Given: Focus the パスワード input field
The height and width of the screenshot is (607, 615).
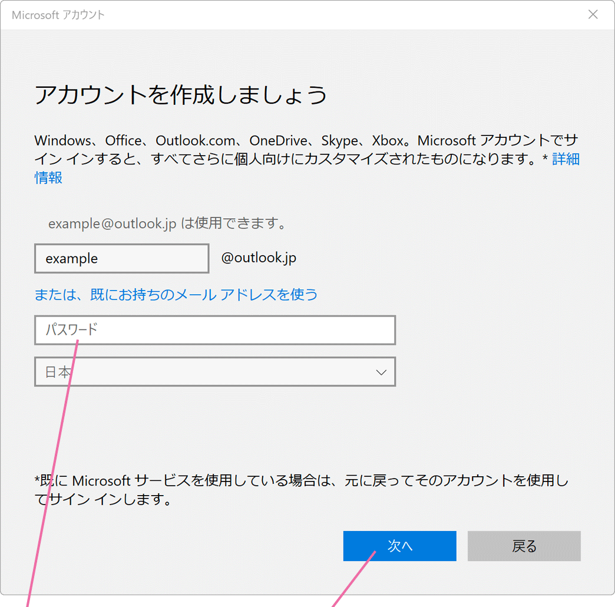Looking at the screenshot, I should [215, 330].
